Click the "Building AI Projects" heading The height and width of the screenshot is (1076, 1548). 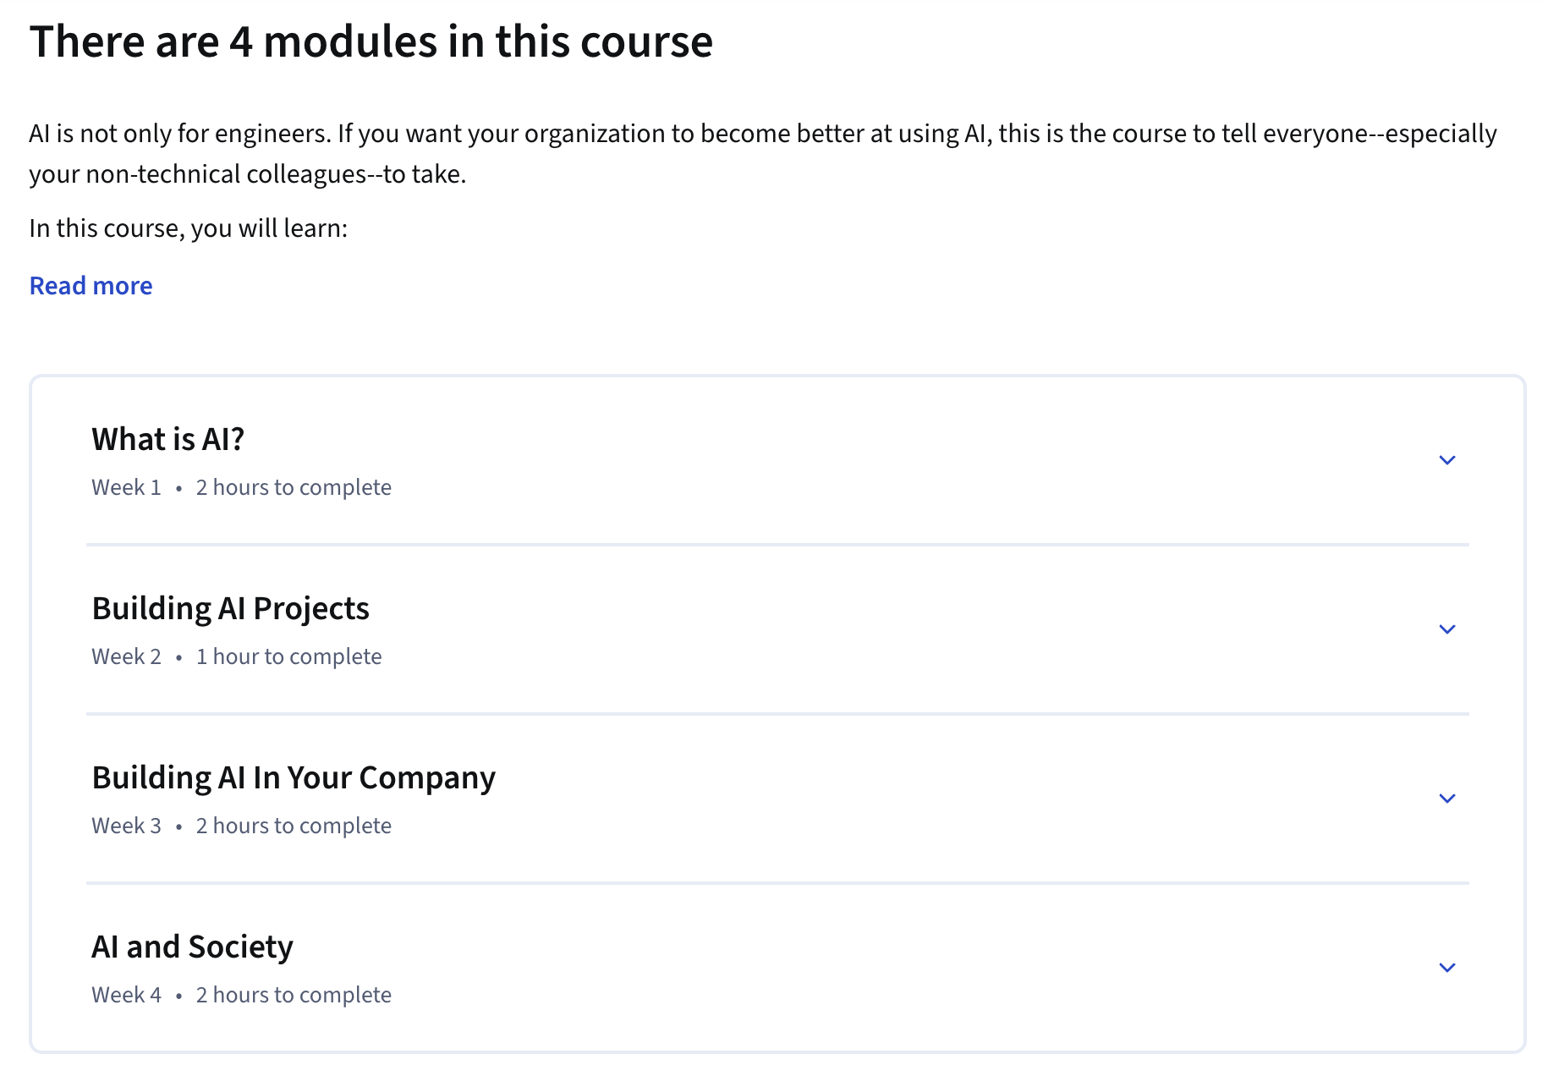pyautogui.click(x=230, y=607)
